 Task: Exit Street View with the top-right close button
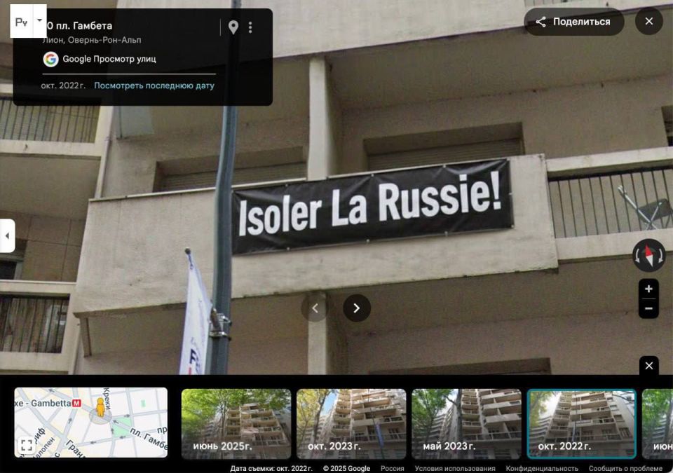point(648,22)
